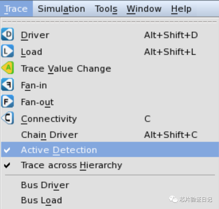This screenshot has width=219, height=209.
Task: Toggle the Active Detection checkmark
Action: 8,150
